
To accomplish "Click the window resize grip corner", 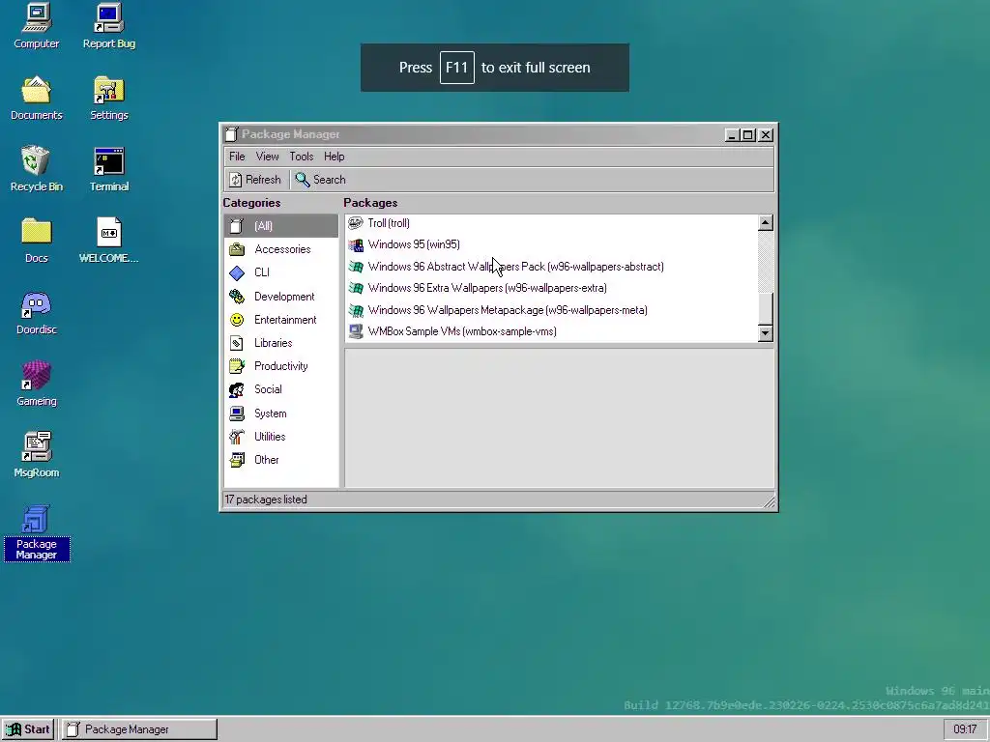I will (x=769, y=501).
